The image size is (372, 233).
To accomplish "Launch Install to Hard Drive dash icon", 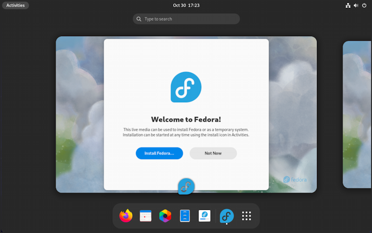I will tap(205, 216).
